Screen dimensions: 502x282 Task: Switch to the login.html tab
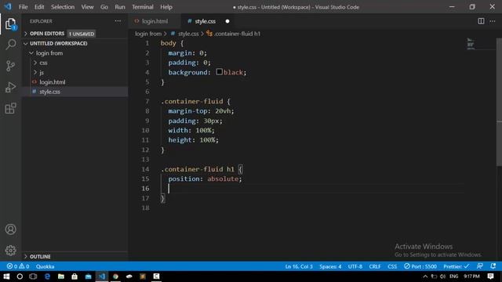pyautogui.click(x=155, y=21)
